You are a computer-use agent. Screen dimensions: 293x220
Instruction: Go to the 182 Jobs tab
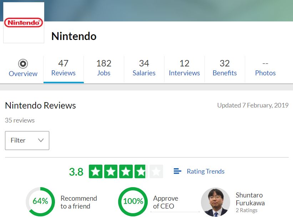point(104,69)
